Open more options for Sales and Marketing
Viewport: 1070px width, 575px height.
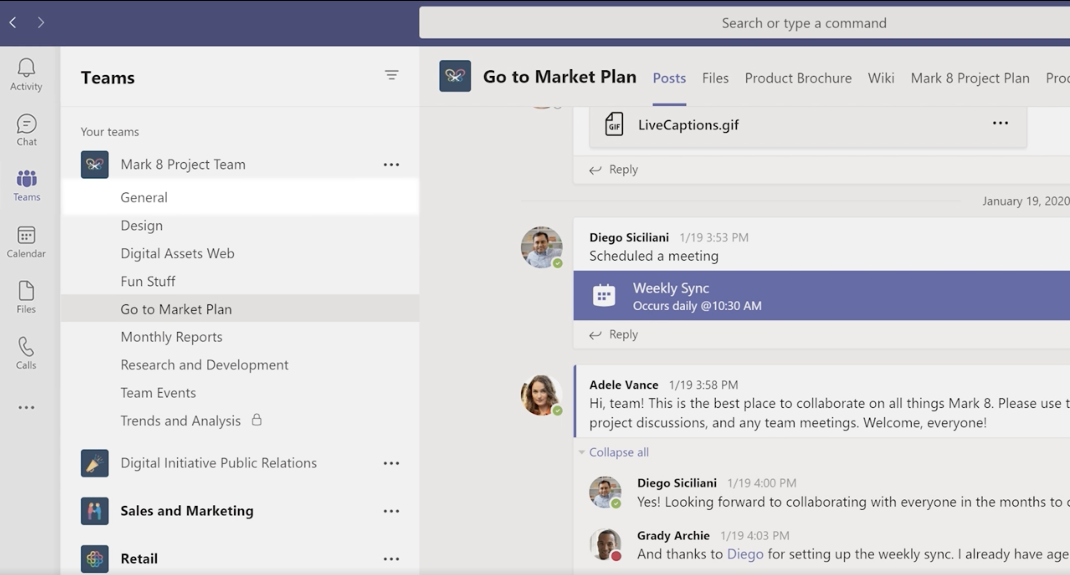pyautogui.click(x=391, y=511)
